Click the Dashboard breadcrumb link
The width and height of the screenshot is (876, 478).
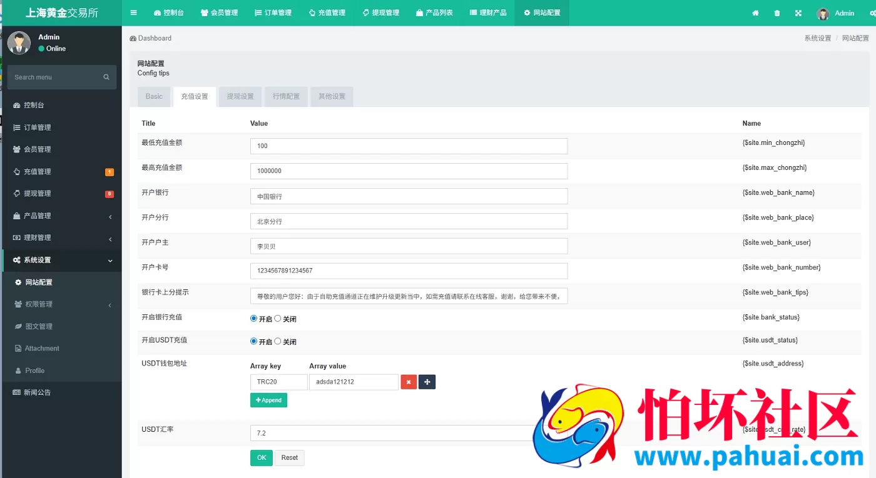coord(151,38)
